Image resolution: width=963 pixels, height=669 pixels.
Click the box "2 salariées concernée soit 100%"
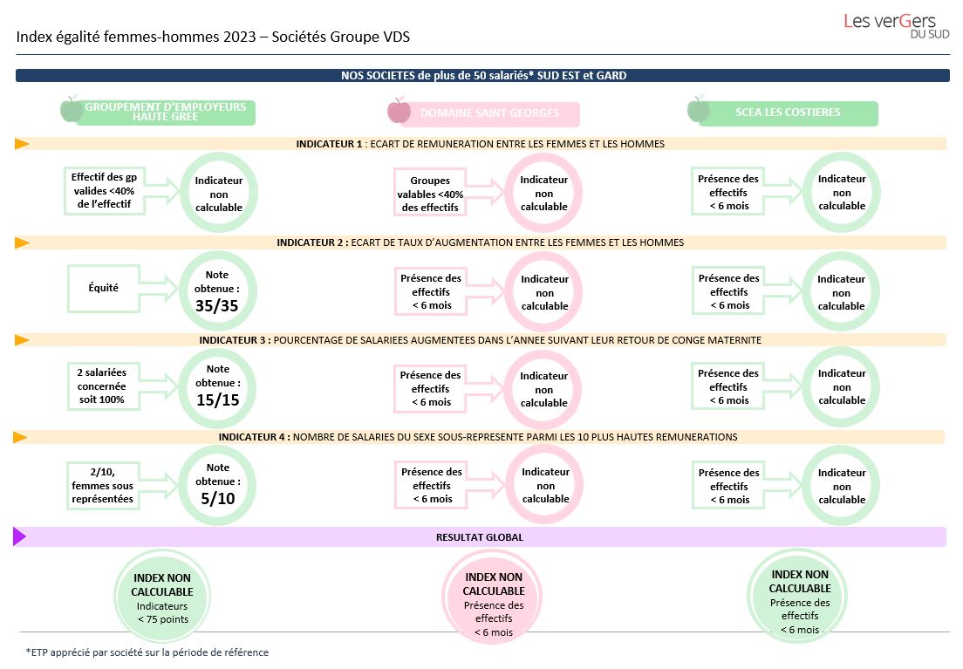pos(102,386)
